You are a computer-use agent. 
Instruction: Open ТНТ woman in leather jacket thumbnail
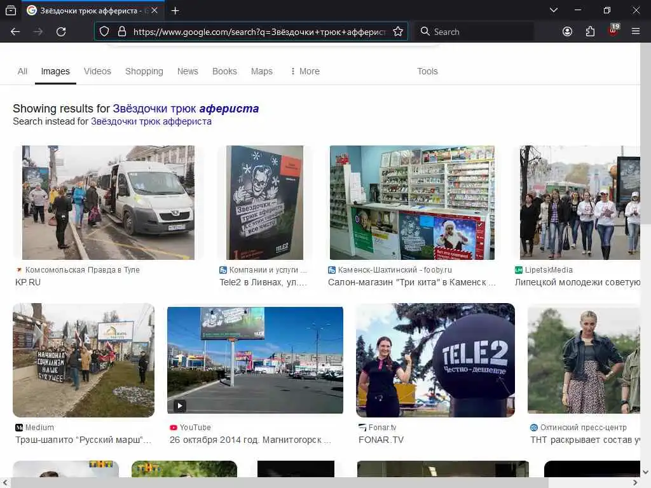click(584, 360)
